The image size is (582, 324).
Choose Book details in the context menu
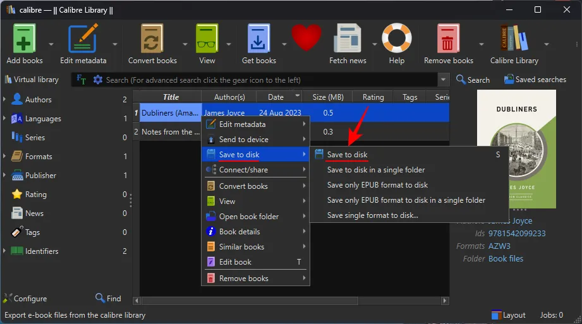(256, 232)
